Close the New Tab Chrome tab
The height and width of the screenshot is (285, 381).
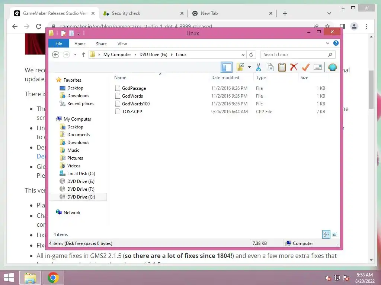pyautogui.click(x=271, y=13)
